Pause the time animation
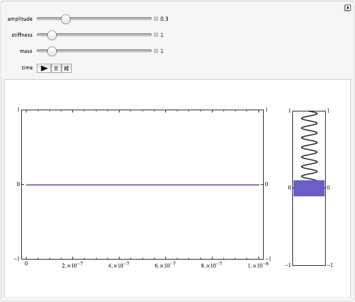The width and height of the screenshot is (355, 302). 56,68
